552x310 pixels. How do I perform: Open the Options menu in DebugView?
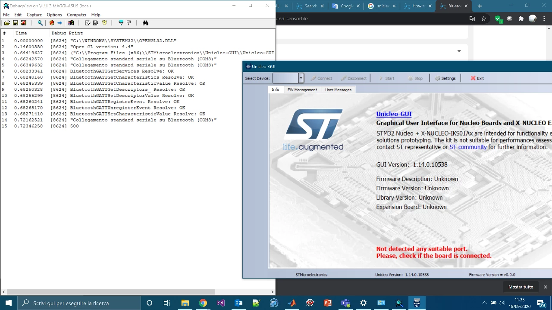(x=54, y=15)
